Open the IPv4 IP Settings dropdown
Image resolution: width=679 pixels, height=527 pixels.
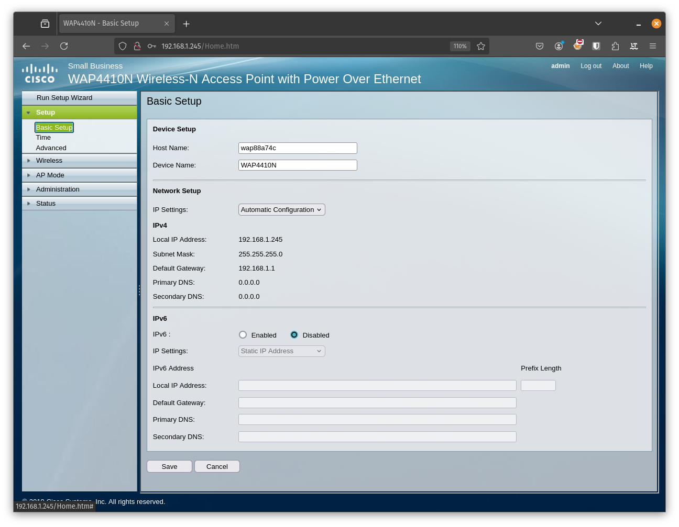click(281, 210)
